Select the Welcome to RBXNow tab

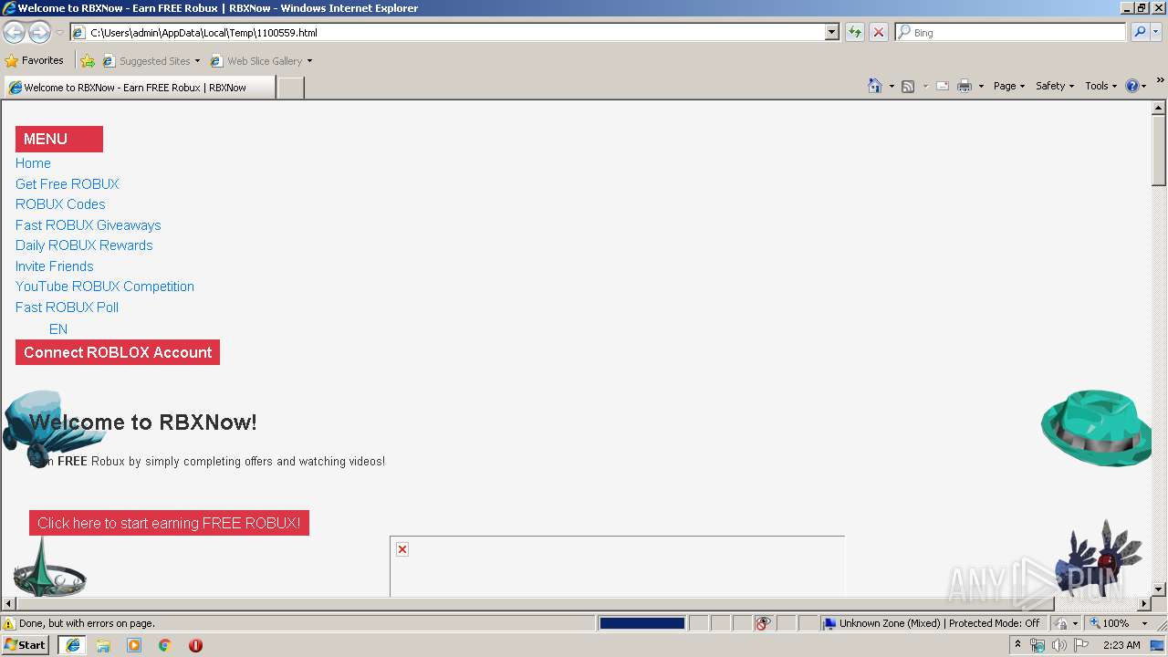point(139,88)
